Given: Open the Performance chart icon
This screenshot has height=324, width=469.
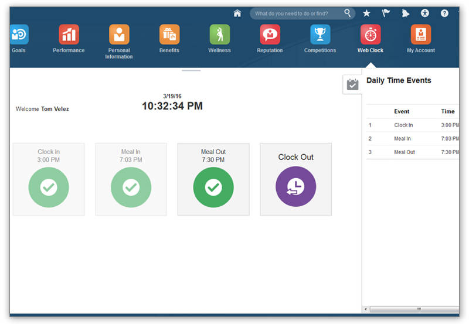Looking at the screenshot, I should point(69,35).
